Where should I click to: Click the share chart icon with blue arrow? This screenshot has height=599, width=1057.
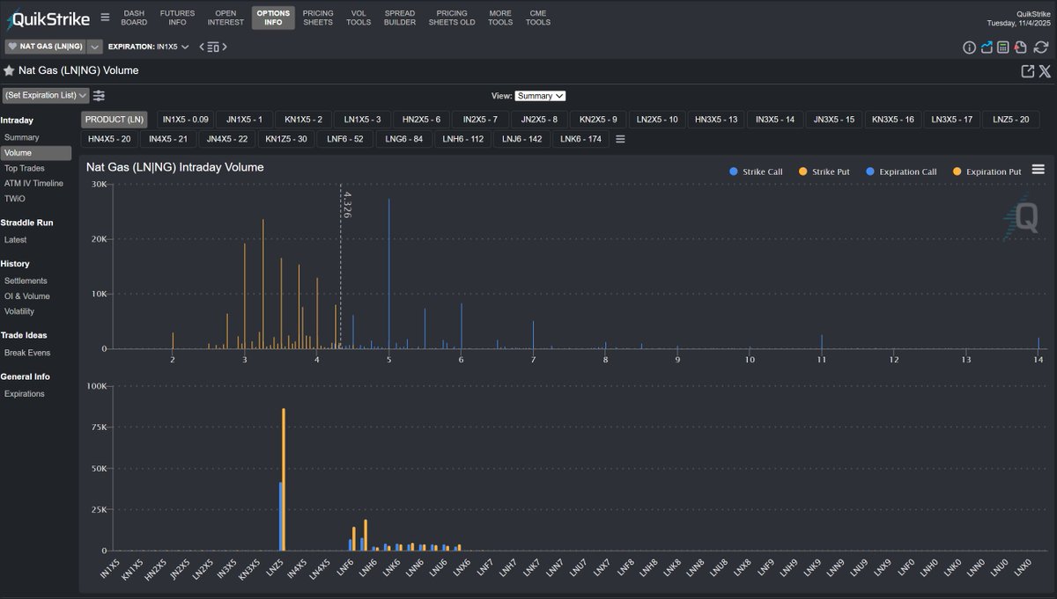(x=987, y=47)
